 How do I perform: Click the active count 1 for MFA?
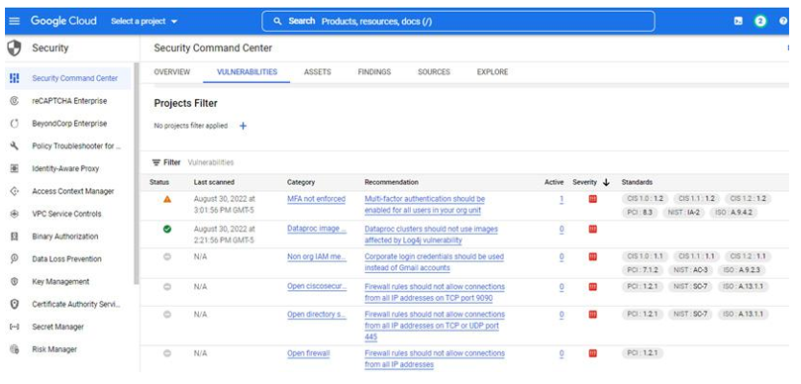tap(561, 199)
